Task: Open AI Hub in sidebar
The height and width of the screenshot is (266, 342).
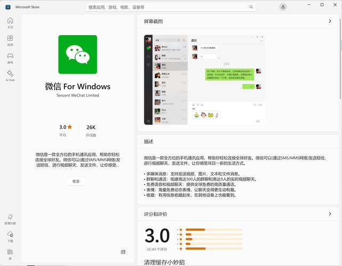Action: pyautogui.click(x=10, y=76)
